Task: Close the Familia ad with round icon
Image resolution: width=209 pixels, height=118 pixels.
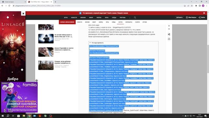Action: click(x=37, y=81)
